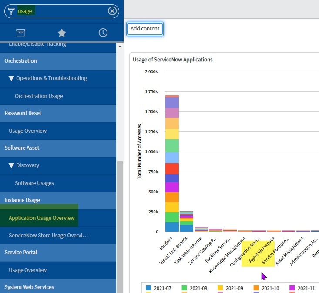
Task: Click the 'Usage of ServiceNow Applications' title
Action: (172, 60)
